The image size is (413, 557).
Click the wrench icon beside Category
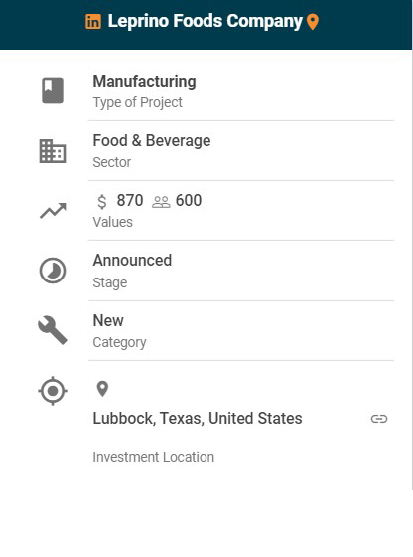(x=53, y=330)
